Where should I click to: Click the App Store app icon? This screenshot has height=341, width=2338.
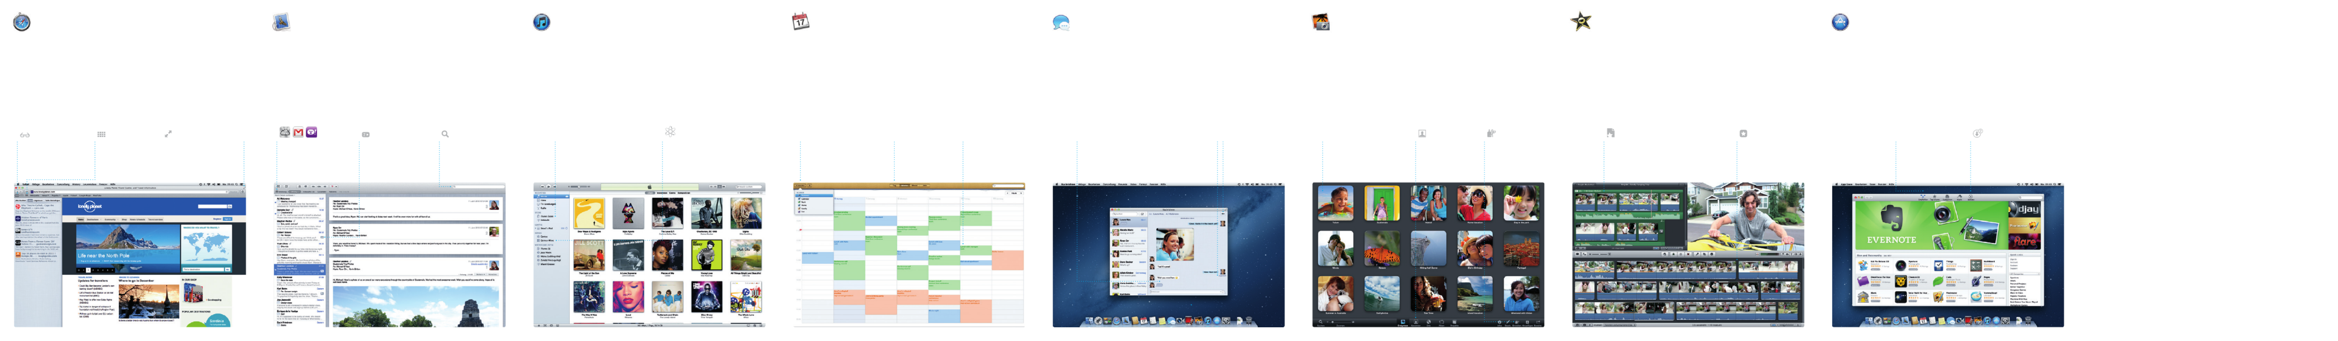(1841, 22)
